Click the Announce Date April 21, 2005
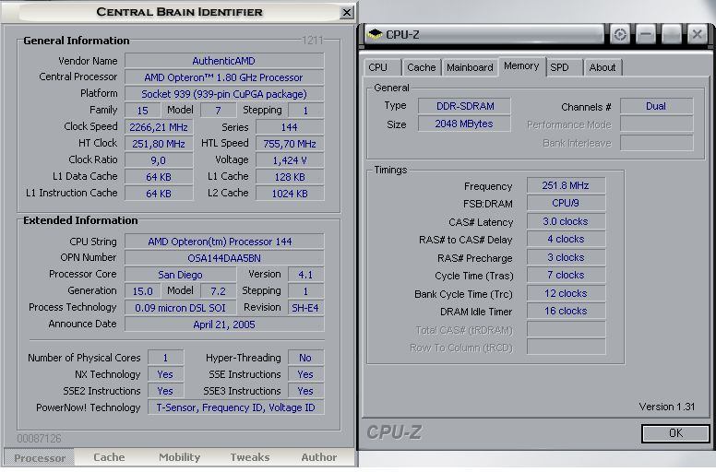716x472 pixels. (x=224, y=324)
